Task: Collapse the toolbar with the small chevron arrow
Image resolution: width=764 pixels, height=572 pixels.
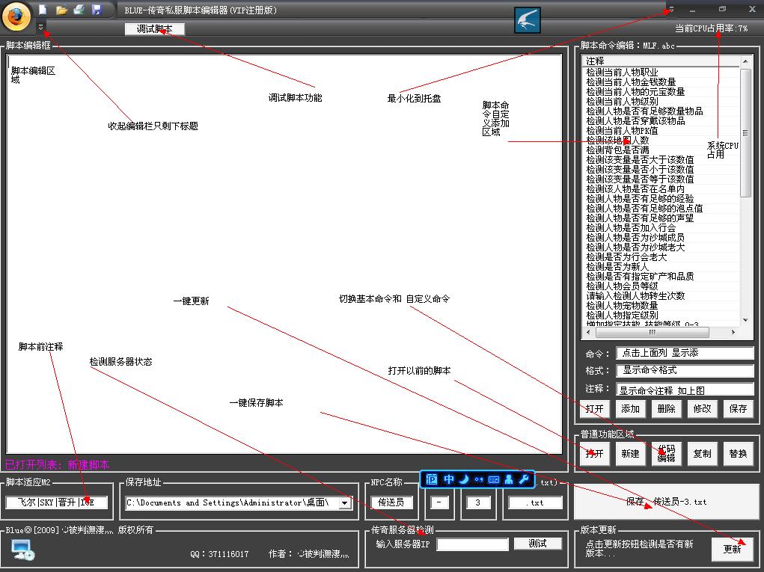Action: click(40, 28)
